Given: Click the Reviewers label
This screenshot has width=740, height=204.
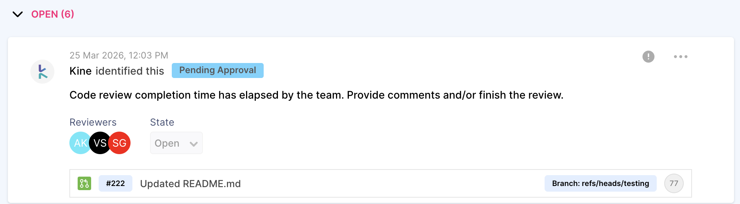Looking at the screenshot, I should [x=93, y=122].
